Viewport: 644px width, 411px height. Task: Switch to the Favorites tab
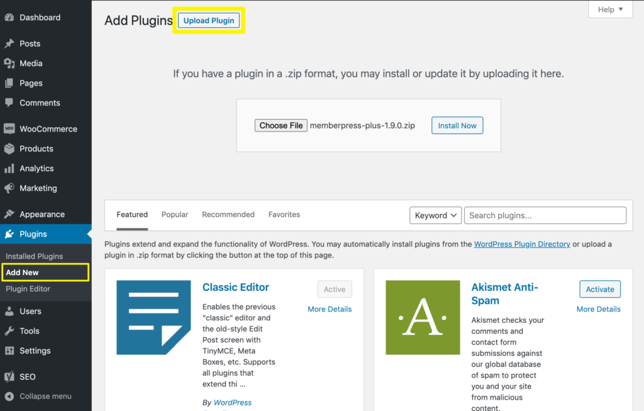pos(284,215)
